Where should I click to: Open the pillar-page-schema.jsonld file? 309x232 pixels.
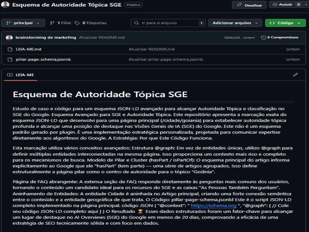44,59
